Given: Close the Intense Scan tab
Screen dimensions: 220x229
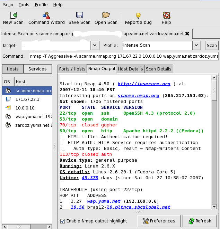Looking at the screenshot, I should pyautogui.click(x=187, y=34).
